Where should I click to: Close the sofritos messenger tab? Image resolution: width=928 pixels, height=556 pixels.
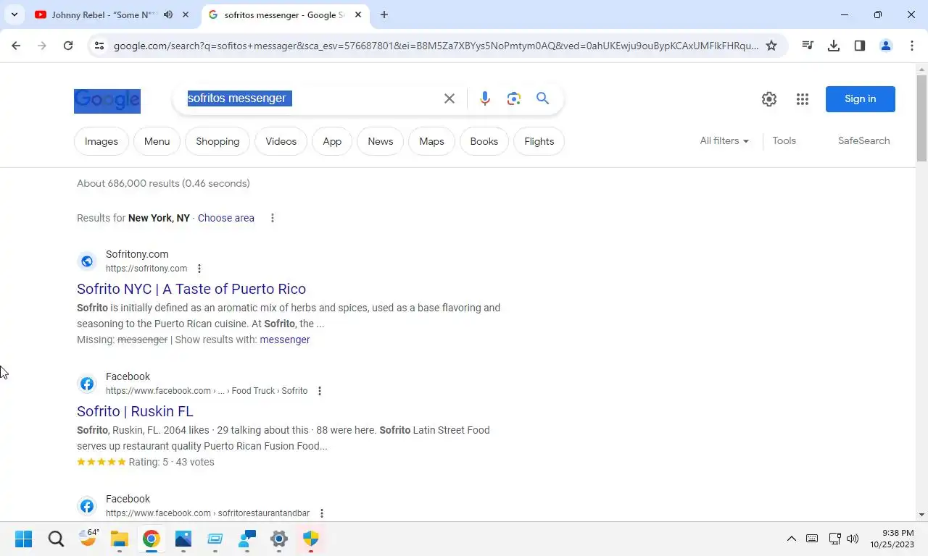[x=358, y=14]
